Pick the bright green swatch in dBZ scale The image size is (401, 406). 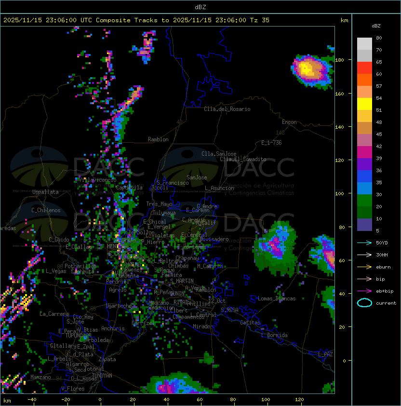click(364, 201)
